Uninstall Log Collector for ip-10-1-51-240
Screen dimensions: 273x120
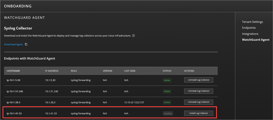point(199,91)
